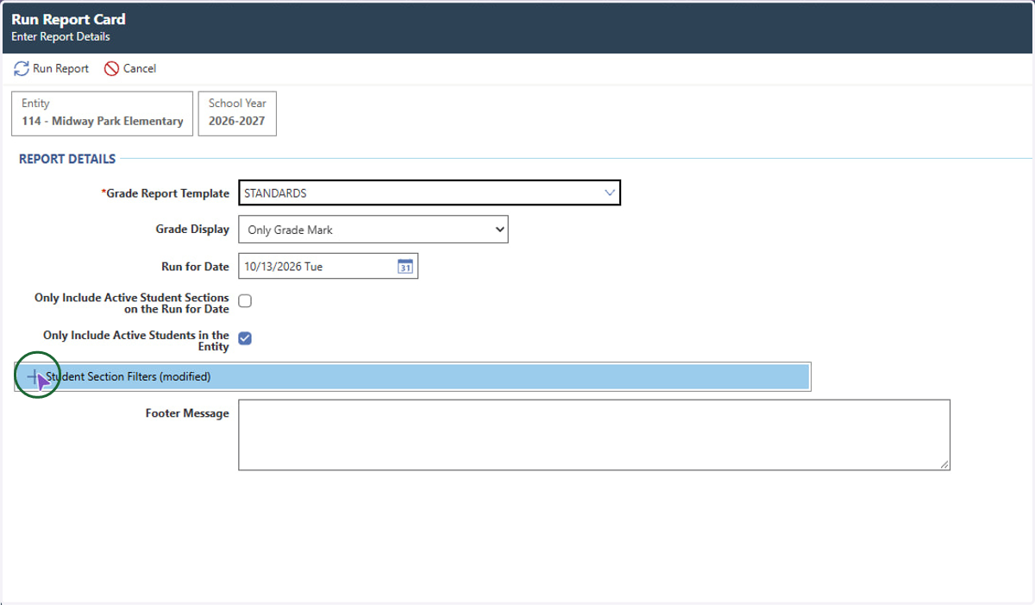Expand Student Section Filters plus icon
The height and width of the screenshot is (605, 1035).
34,377
